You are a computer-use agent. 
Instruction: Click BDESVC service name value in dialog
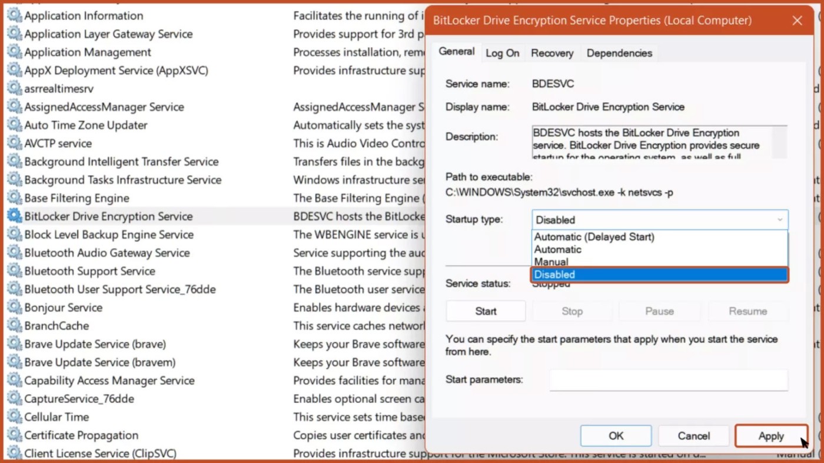point(553,84)
